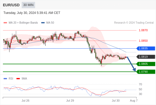Click the RSI legend label
This screenshot has height=105, width=156.
click(x=11, y=79)
